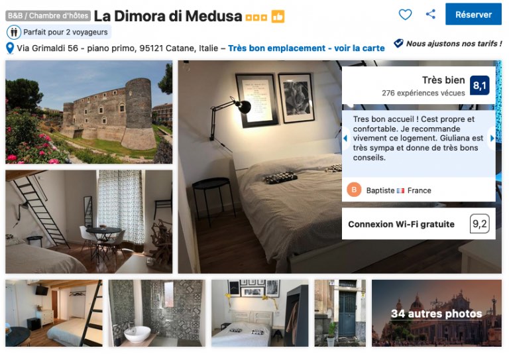Click Baptiste's orange avatar circle
This screenshot has width=509, height=354.
(x=354, y=190)
